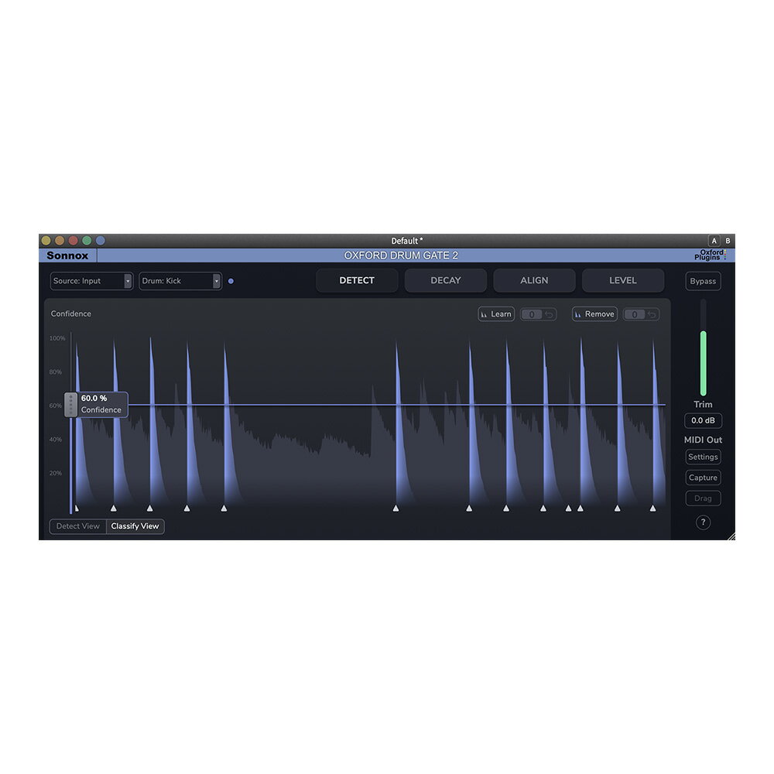Open the Drum: Kick dropdown
The width and height of the screenshot is (774, 774).
coord(180,281)
